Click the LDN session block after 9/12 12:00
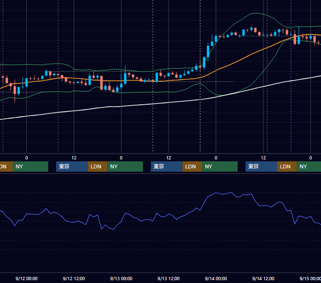Image resolution: width=321 pixels, height=283 pixels. (x=97, y=166)
